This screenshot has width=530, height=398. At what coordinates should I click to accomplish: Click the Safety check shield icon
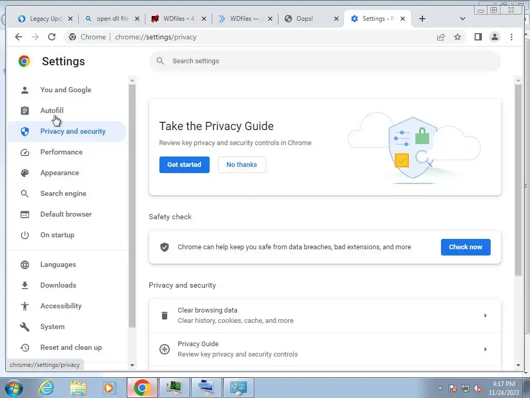point(165,247)
